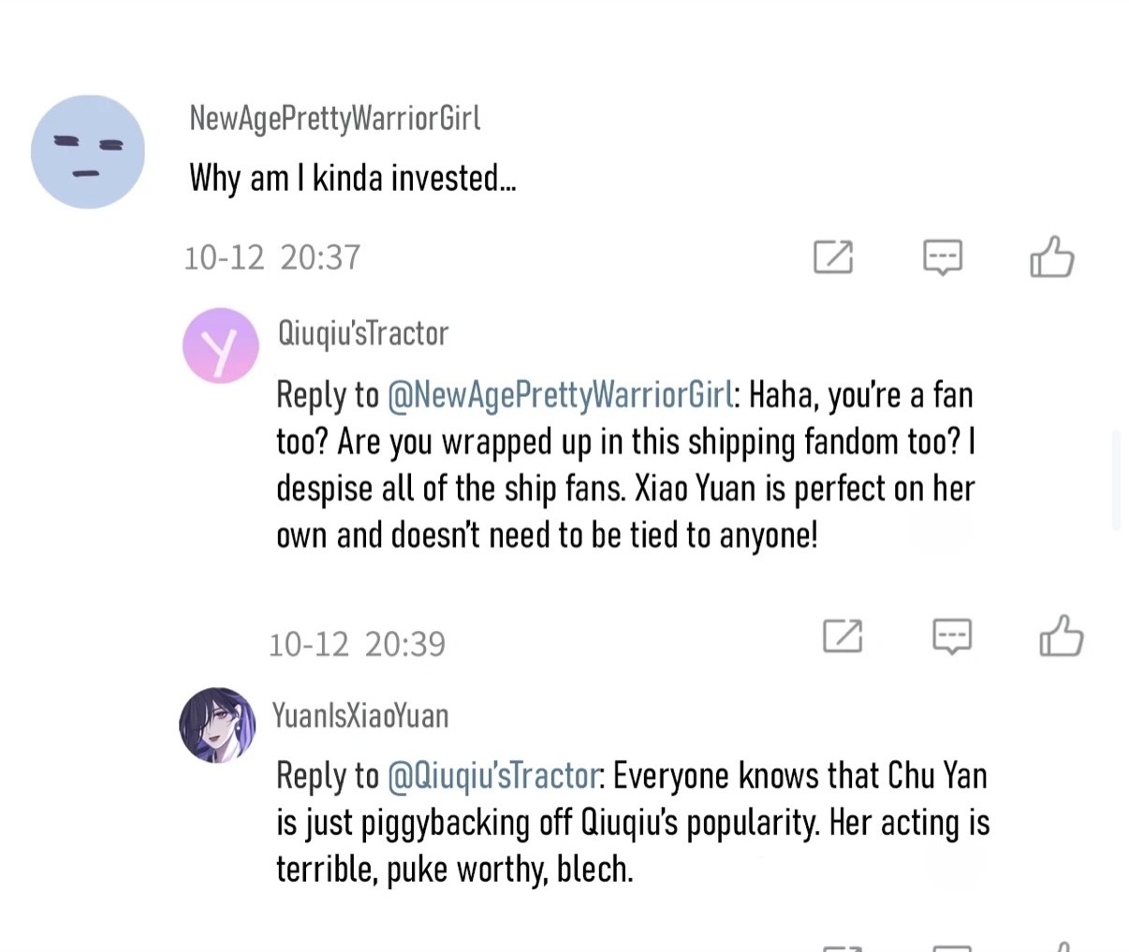View YuanIsXiaoYuan's anime avatar profile
1129x952 pixels.
(217, 725)
